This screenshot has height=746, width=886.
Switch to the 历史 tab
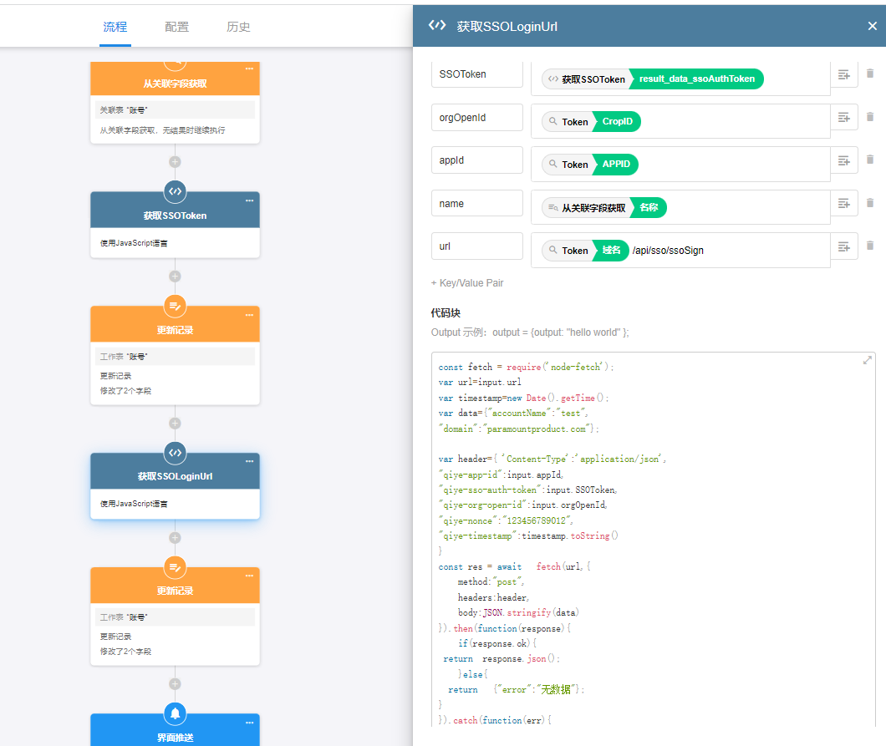coord(238,27)
